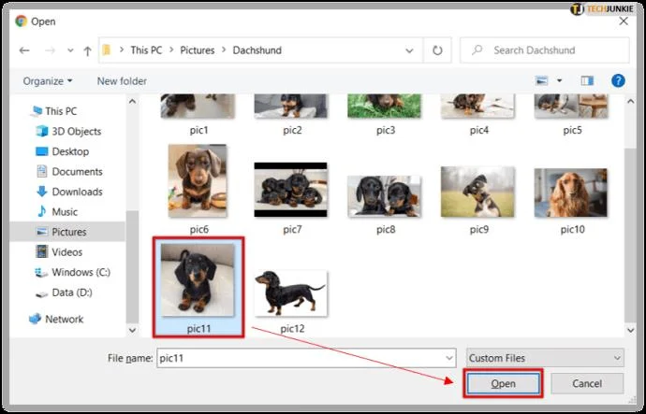Select pic8 thumbnail

385,196
